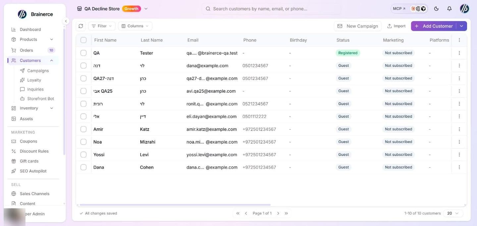Open notifications bell
Viewport: 477px width, 226px height.
click(449, 9)
